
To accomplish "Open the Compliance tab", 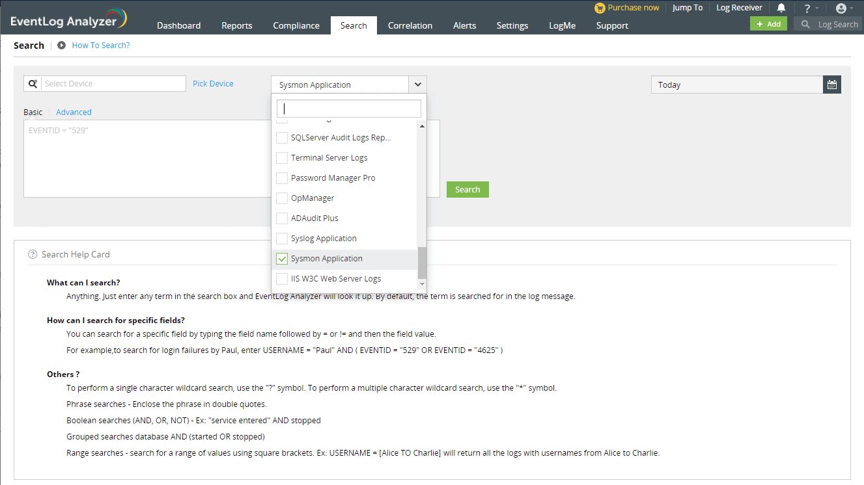I will click(296, 25).
